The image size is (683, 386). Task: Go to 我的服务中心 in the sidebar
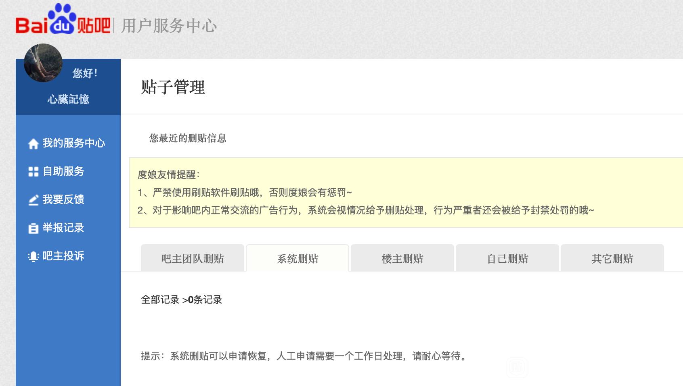73,143
